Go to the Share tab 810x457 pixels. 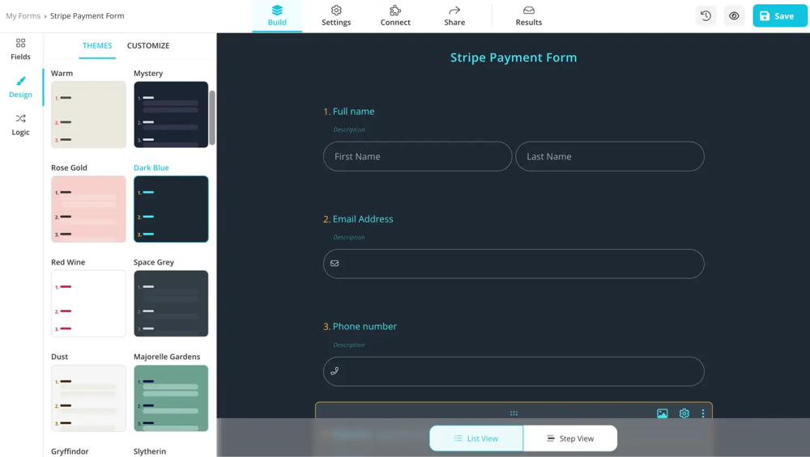(x=454, y=16)
